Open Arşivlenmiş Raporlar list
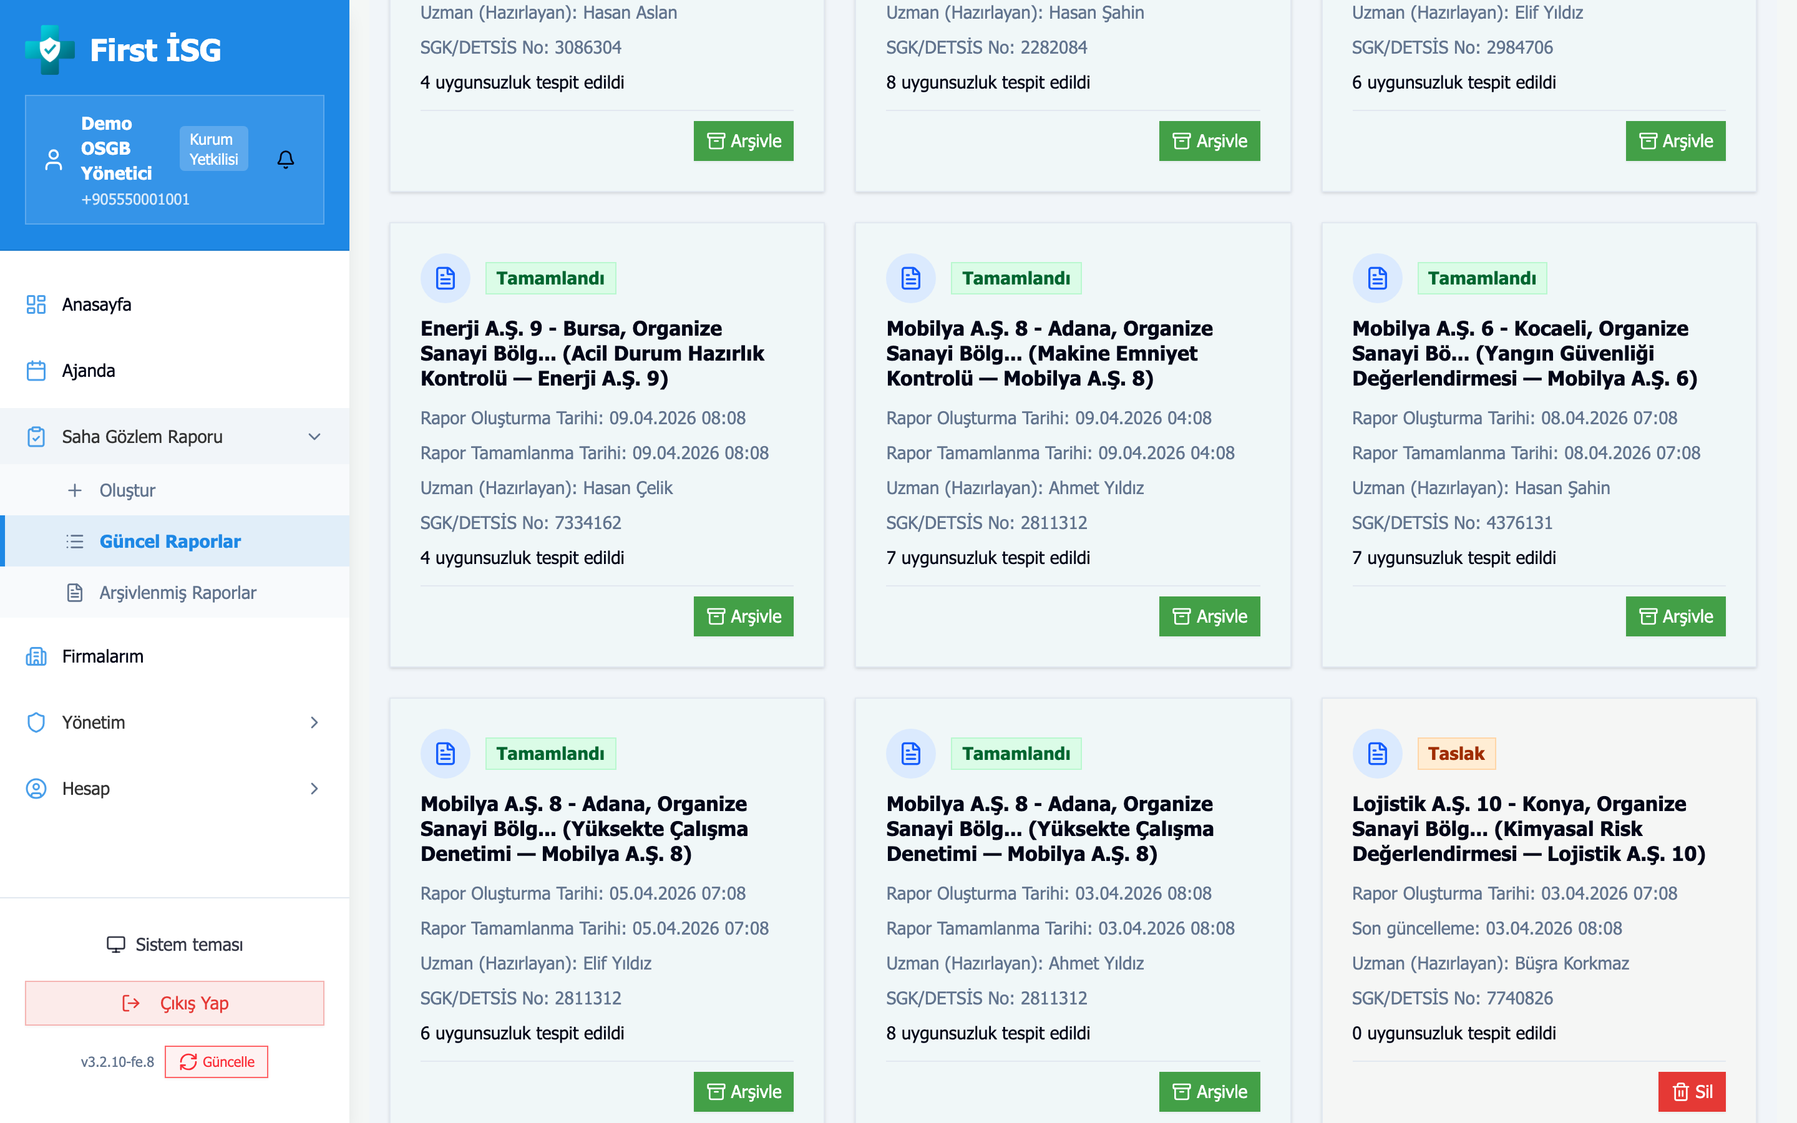 [177, 593]
